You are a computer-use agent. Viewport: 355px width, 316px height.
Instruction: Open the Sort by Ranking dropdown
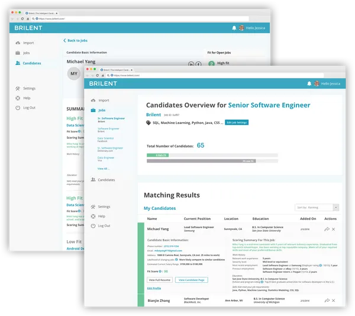point(317,208)
